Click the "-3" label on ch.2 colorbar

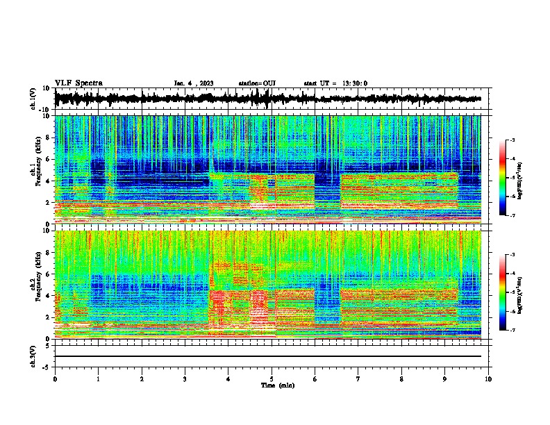(x=512, y=255)
